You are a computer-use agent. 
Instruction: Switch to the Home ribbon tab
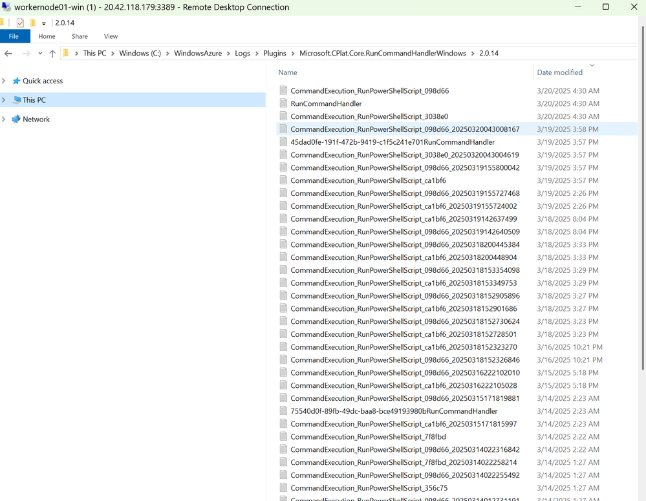(x=47, y=36)
